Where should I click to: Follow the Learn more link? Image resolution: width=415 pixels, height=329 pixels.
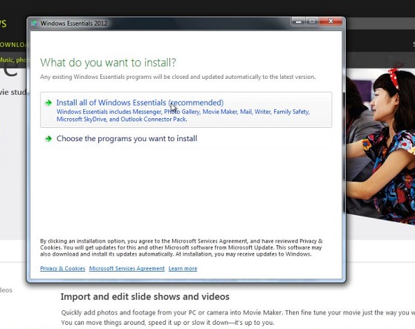[183, 268]
